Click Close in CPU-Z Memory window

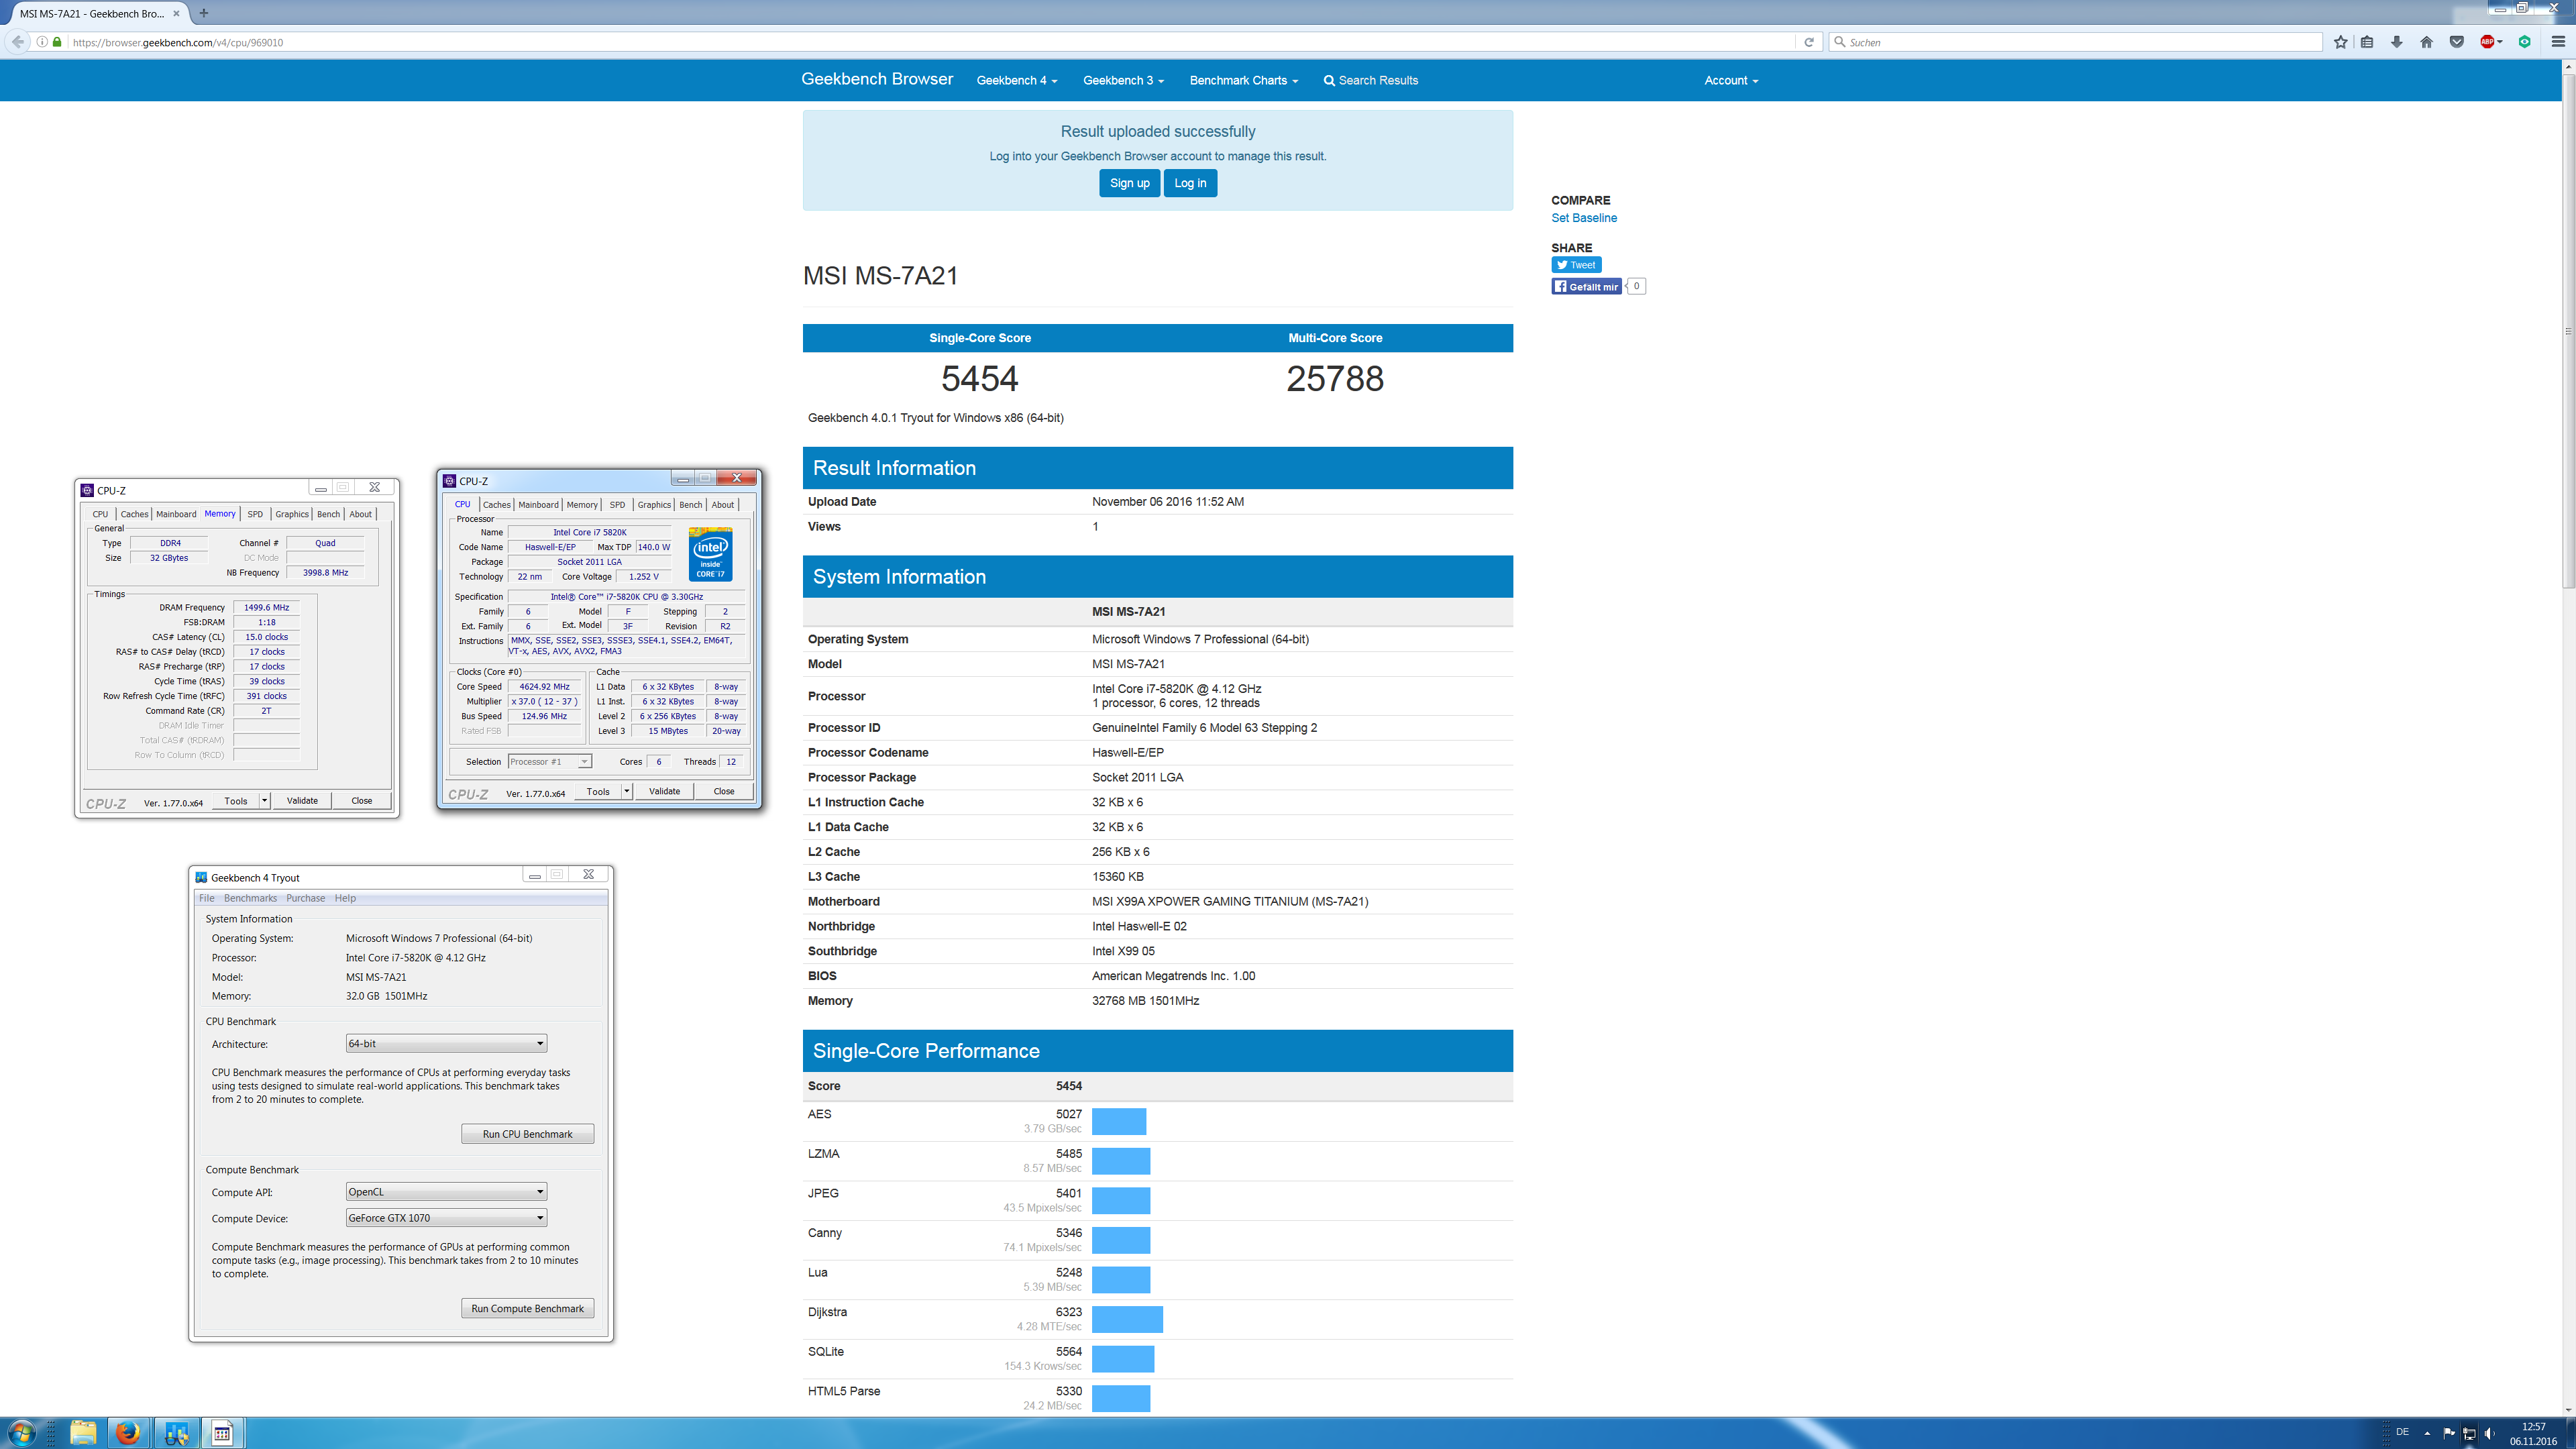[361, 800]
